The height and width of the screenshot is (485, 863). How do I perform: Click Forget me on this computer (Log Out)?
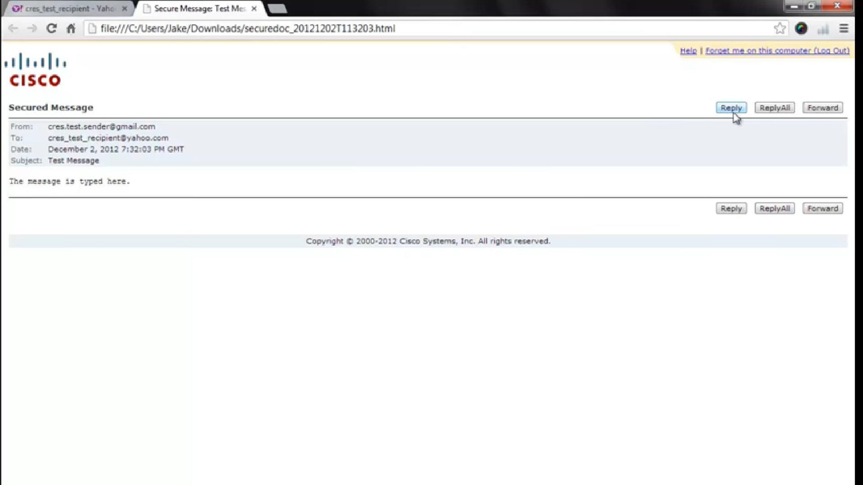click(778, 51)
